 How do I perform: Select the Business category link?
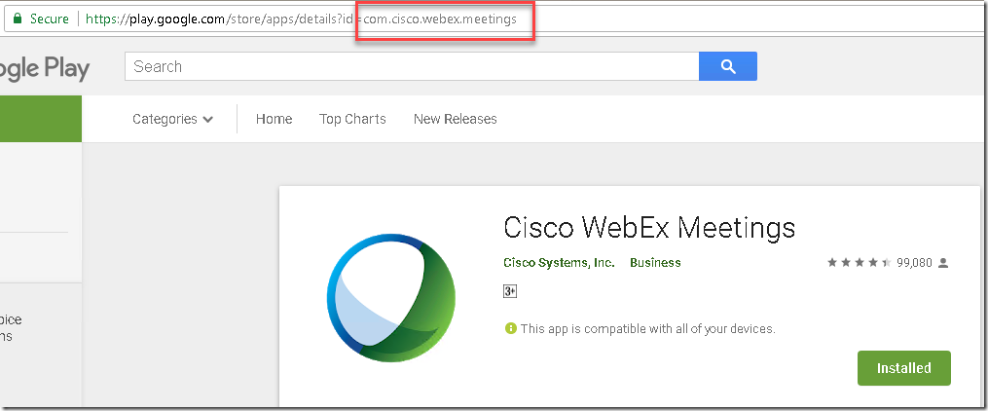(655, 263)
